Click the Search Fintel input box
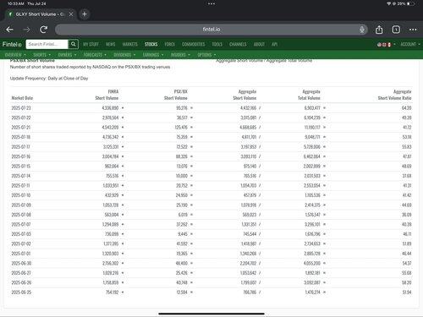423x317 pixels. 47,44
